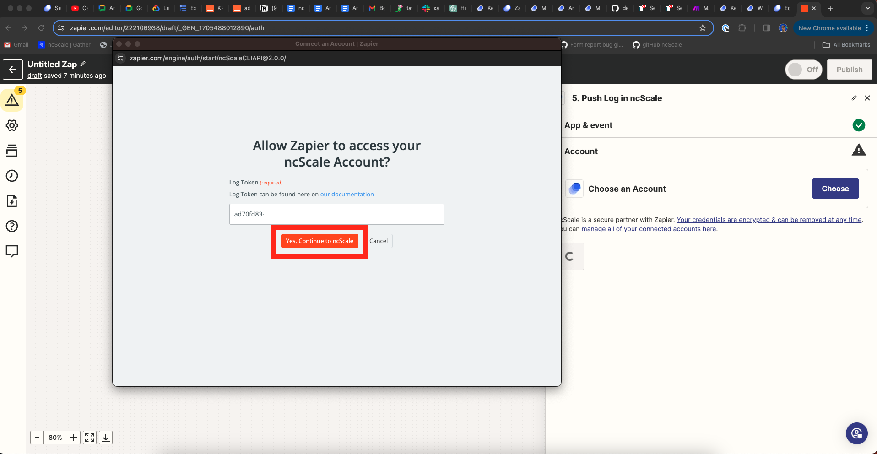
Task: Click the back arrow to exit Zap editor
Action: pyautogui.click(x=13, y=70)
